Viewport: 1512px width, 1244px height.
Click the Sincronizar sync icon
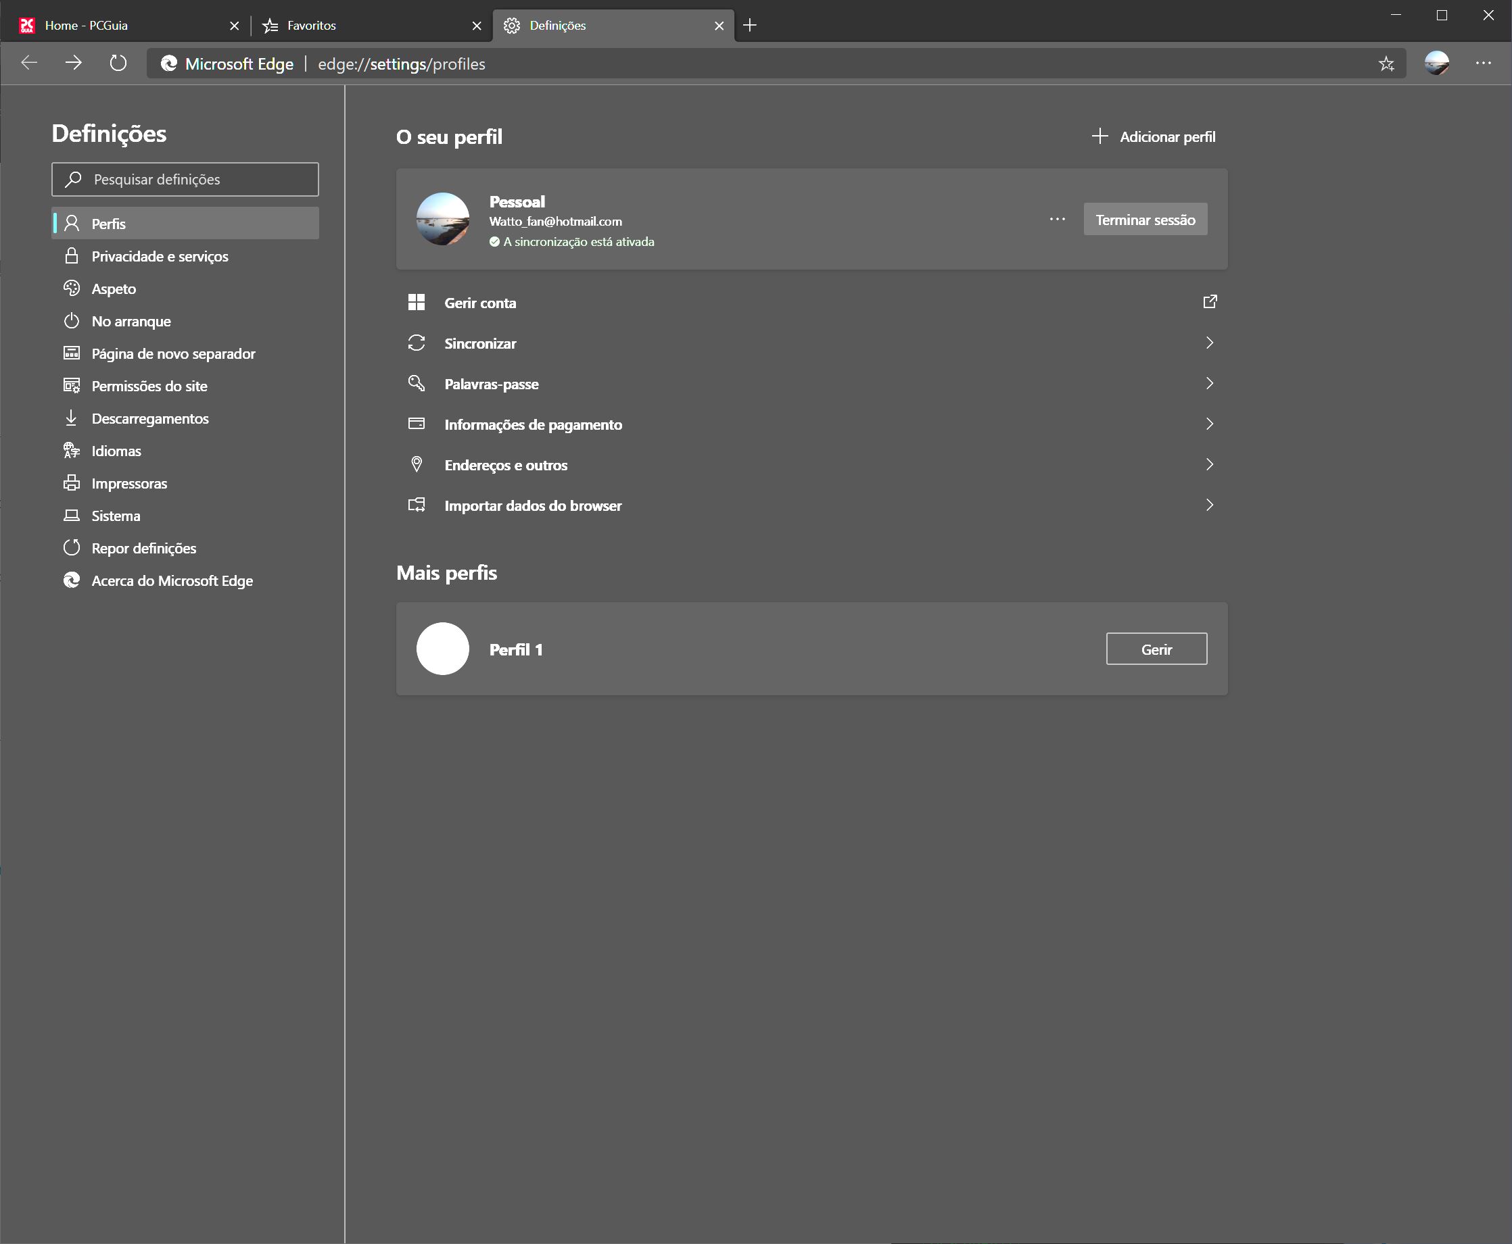click(417, 343)
